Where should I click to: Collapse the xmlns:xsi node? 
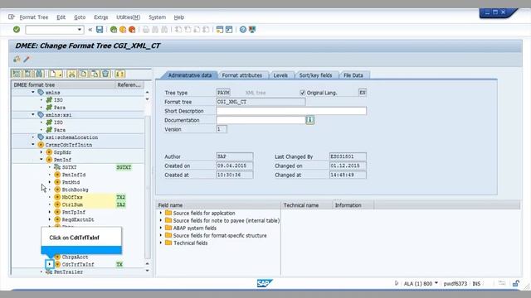coord(33,114)
